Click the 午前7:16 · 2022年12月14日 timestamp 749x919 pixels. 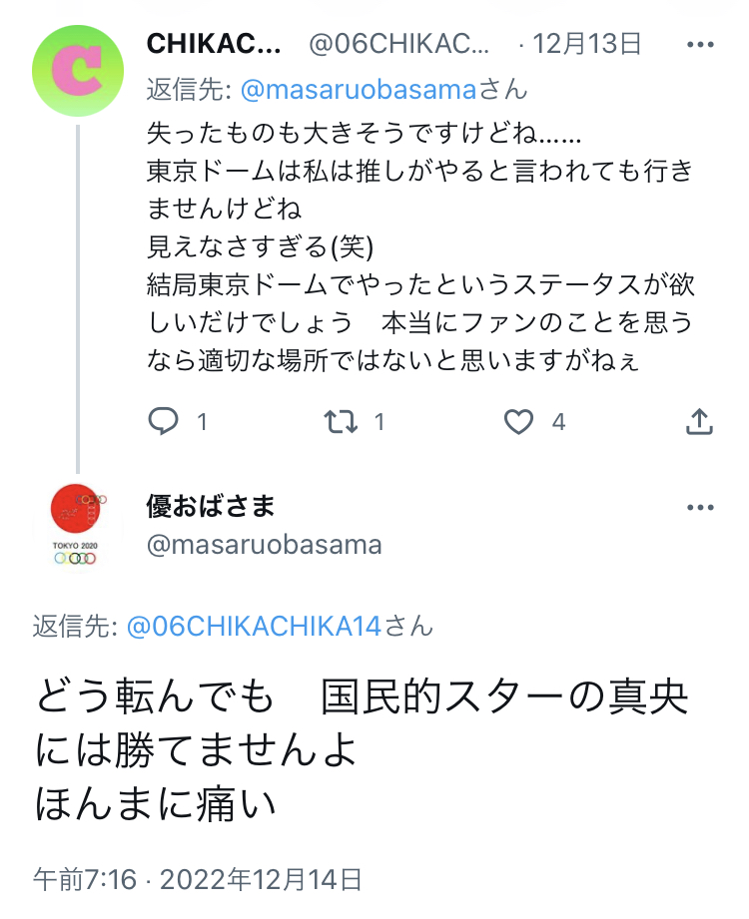197,880
